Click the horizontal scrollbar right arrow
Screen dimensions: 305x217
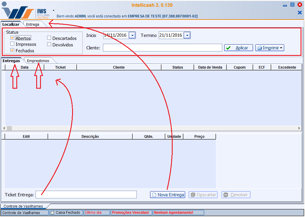click(299, 128)
